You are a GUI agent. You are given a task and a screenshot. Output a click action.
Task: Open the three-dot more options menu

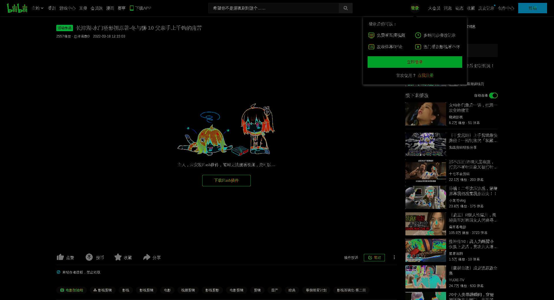coord(394,257)
